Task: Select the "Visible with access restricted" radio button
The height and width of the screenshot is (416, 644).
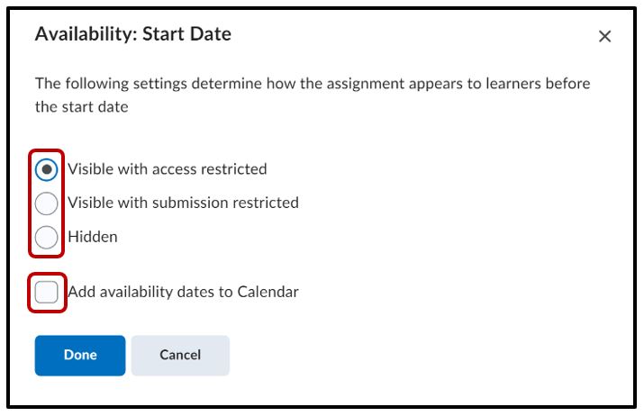Action: [47, 168]
